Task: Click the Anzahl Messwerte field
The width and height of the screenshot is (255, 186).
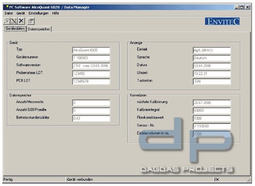Action: [x=91, y=103]
